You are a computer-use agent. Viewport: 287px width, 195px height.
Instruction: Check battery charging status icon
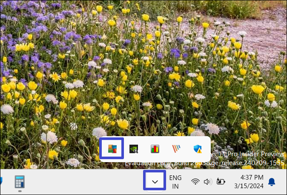coord(221,182)
